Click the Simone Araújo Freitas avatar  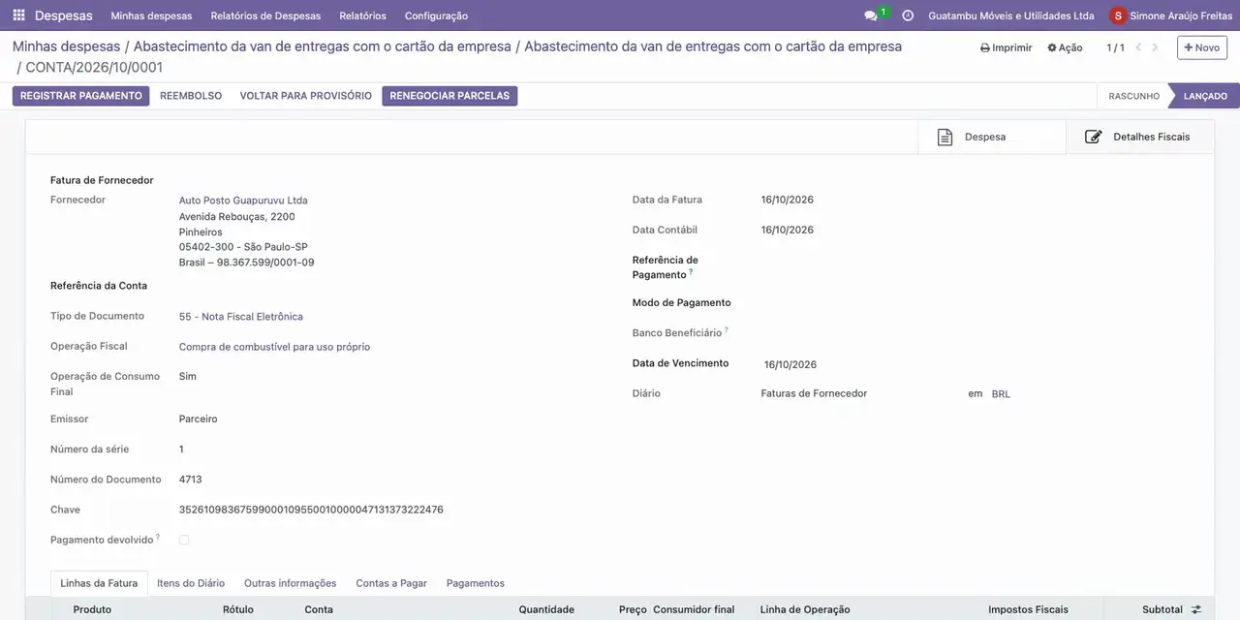pos(1118,15)
